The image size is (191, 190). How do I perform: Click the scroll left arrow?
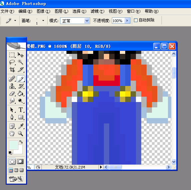tap(106, 167)
